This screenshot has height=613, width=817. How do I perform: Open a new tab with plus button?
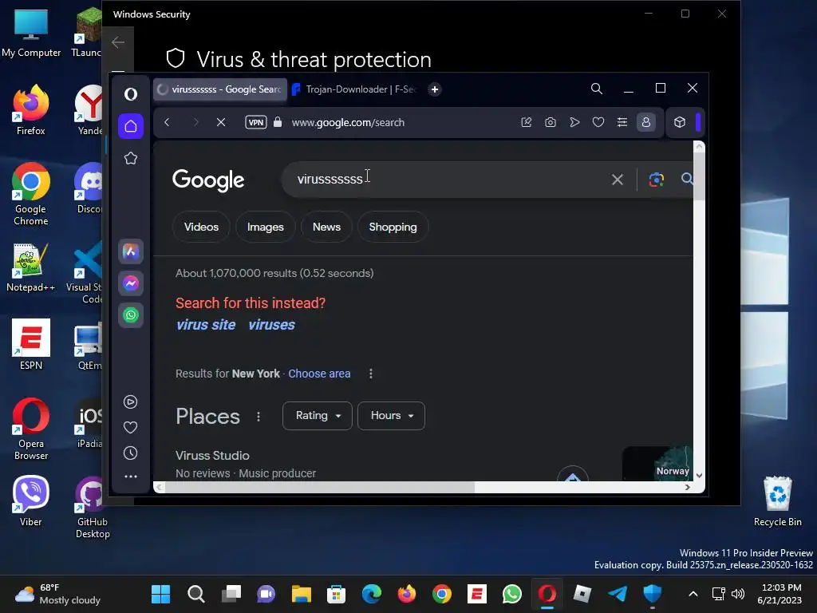click(x=435, y=89)
